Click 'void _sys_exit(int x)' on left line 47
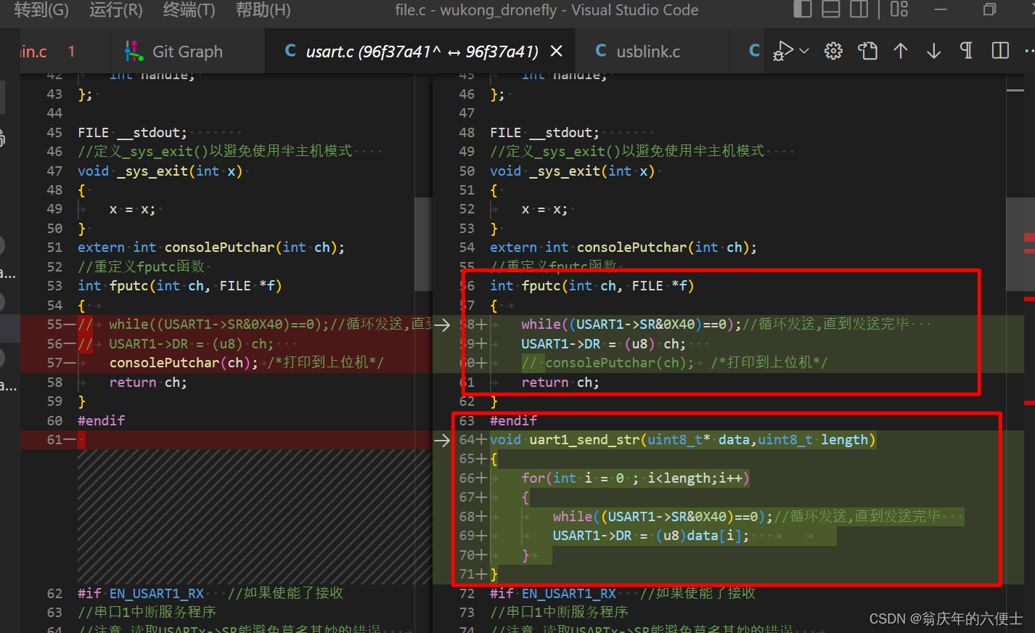 point(160,171)
